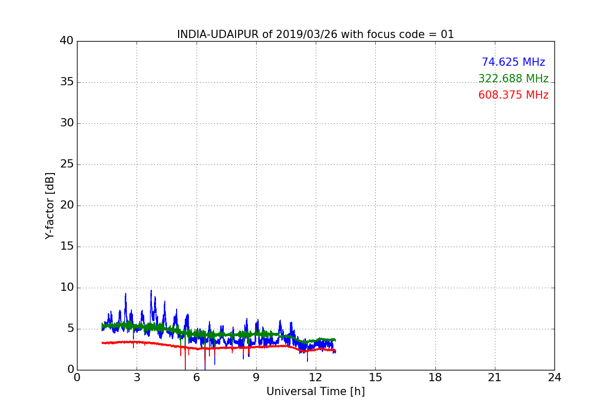Click y-axis tick label 40
The height and width of the screenshot is (411, 616).
pos(67,41)
